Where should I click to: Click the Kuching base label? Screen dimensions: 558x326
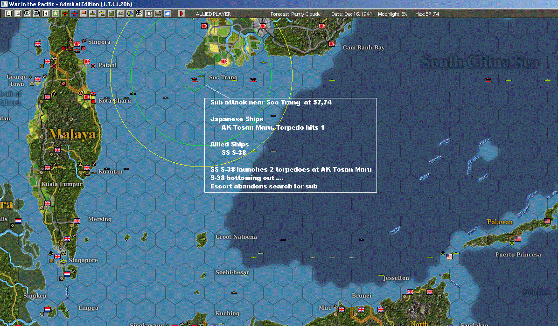pyautogui.click(x=227, y=313)
